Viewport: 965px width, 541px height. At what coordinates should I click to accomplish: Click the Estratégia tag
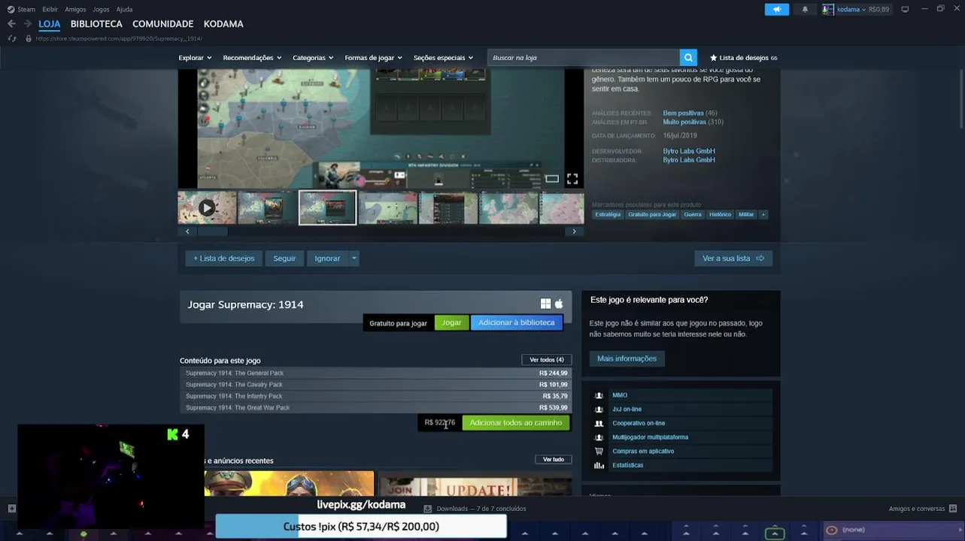click(608, 214)
